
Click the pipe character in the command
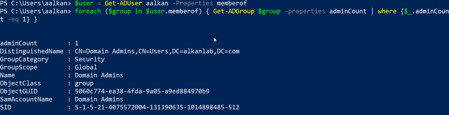point(372,11)
